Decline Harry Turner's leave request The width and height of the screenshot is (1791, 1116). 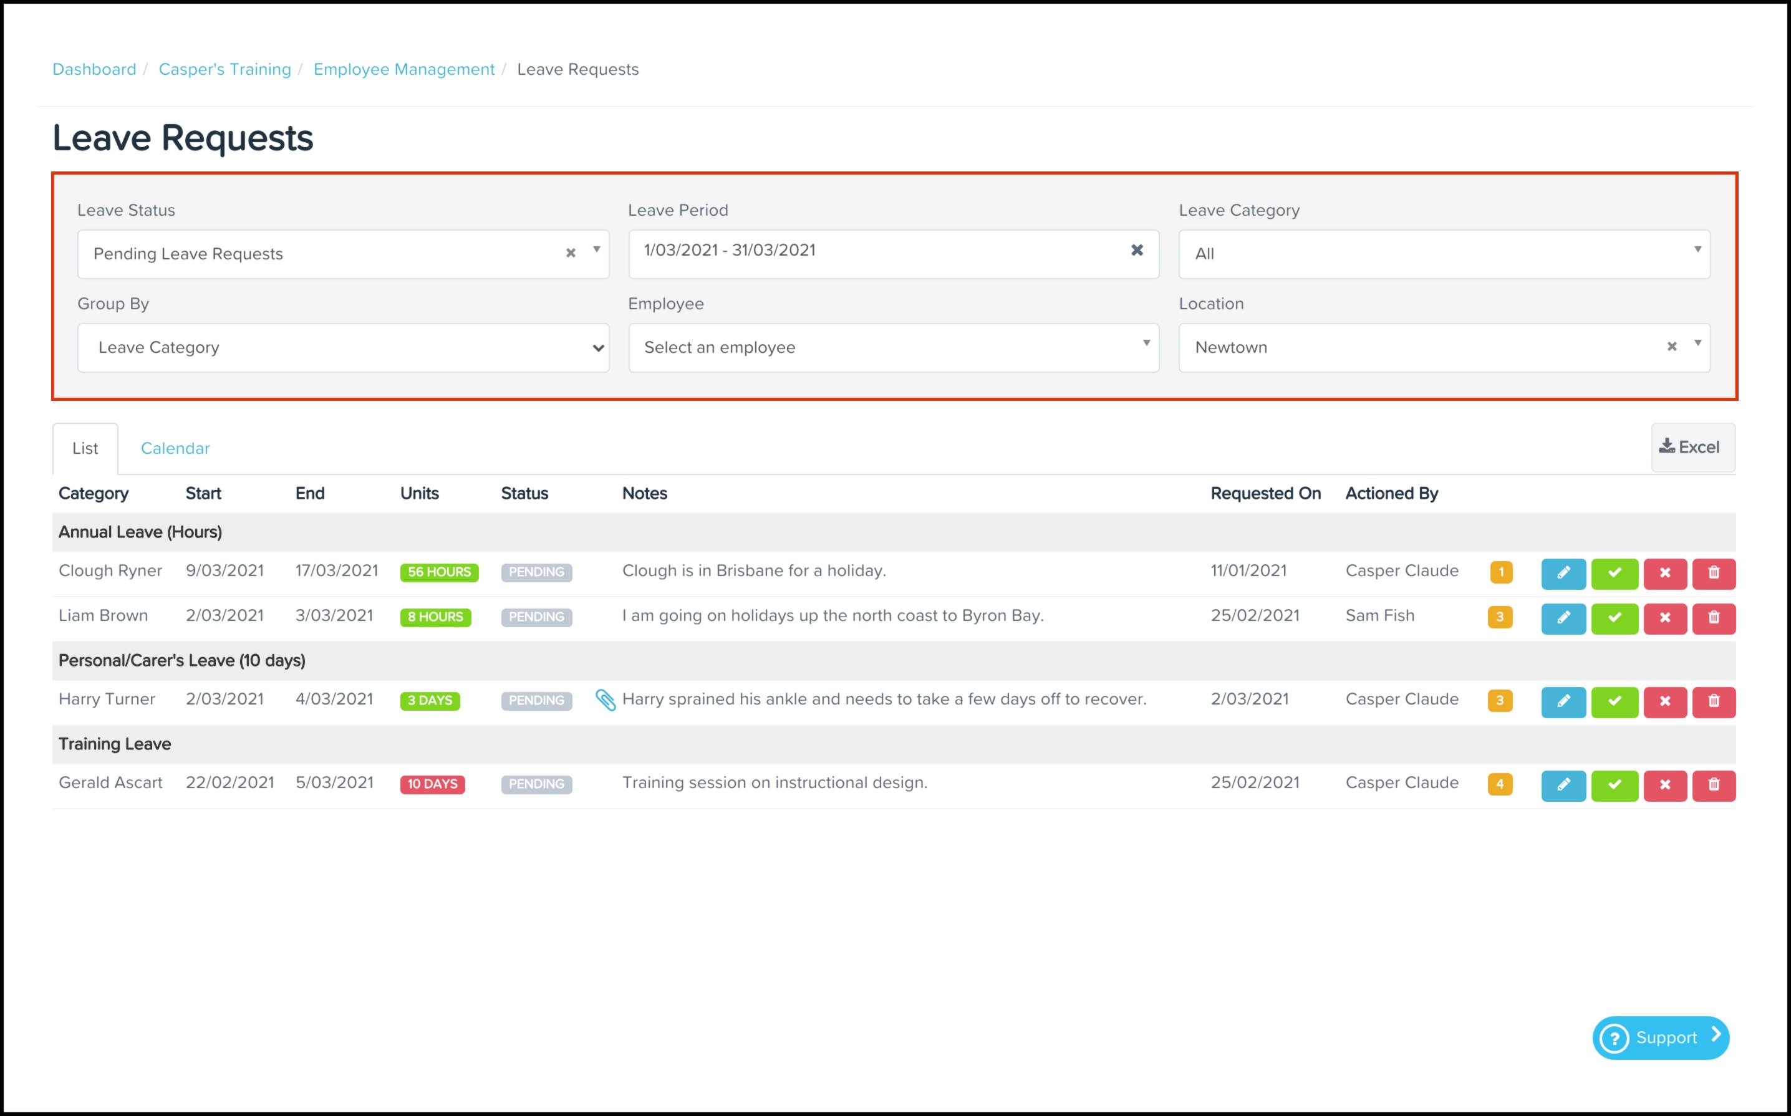[1664, 701]
